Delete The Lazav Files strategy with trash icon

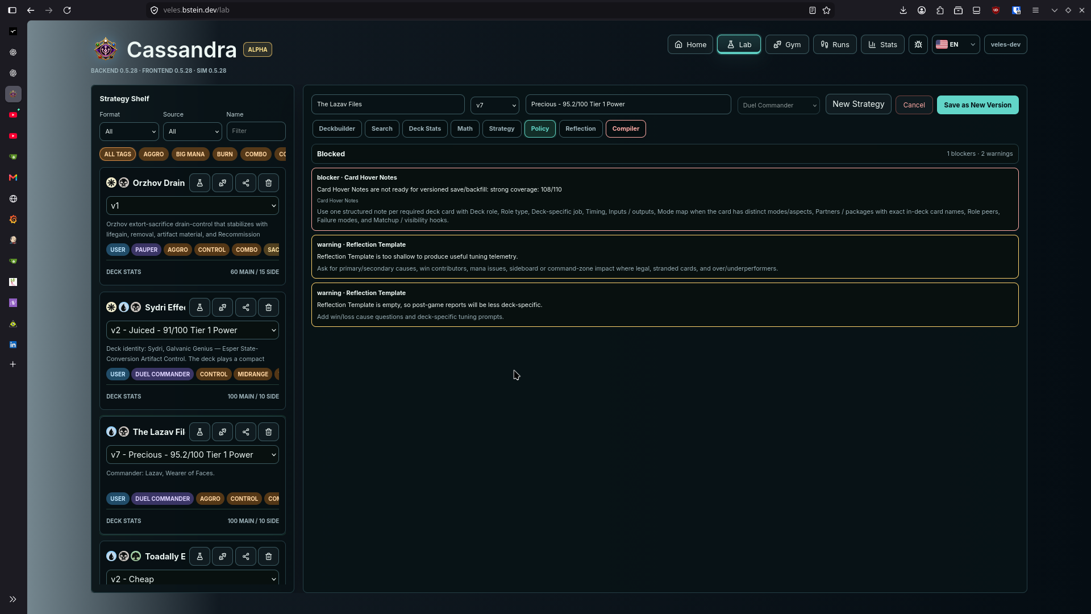pos(269,432)
